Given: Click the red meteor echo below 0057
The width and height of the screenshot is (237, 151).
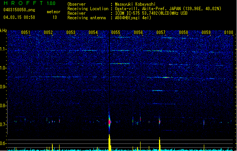Looking at the screenshot, I should tap(159, 122).
